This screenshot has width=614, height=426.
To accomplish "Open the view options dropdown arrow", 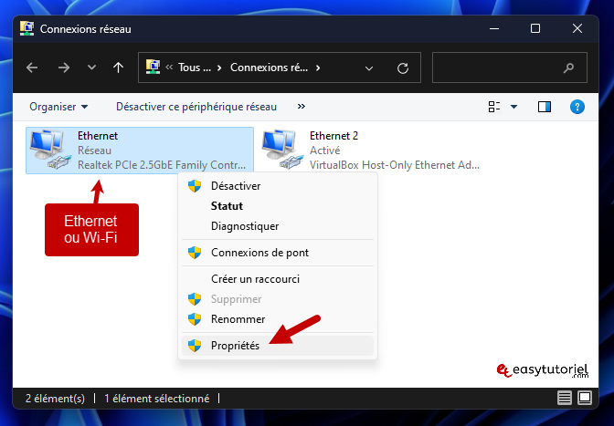I will [x=514, y=107].
